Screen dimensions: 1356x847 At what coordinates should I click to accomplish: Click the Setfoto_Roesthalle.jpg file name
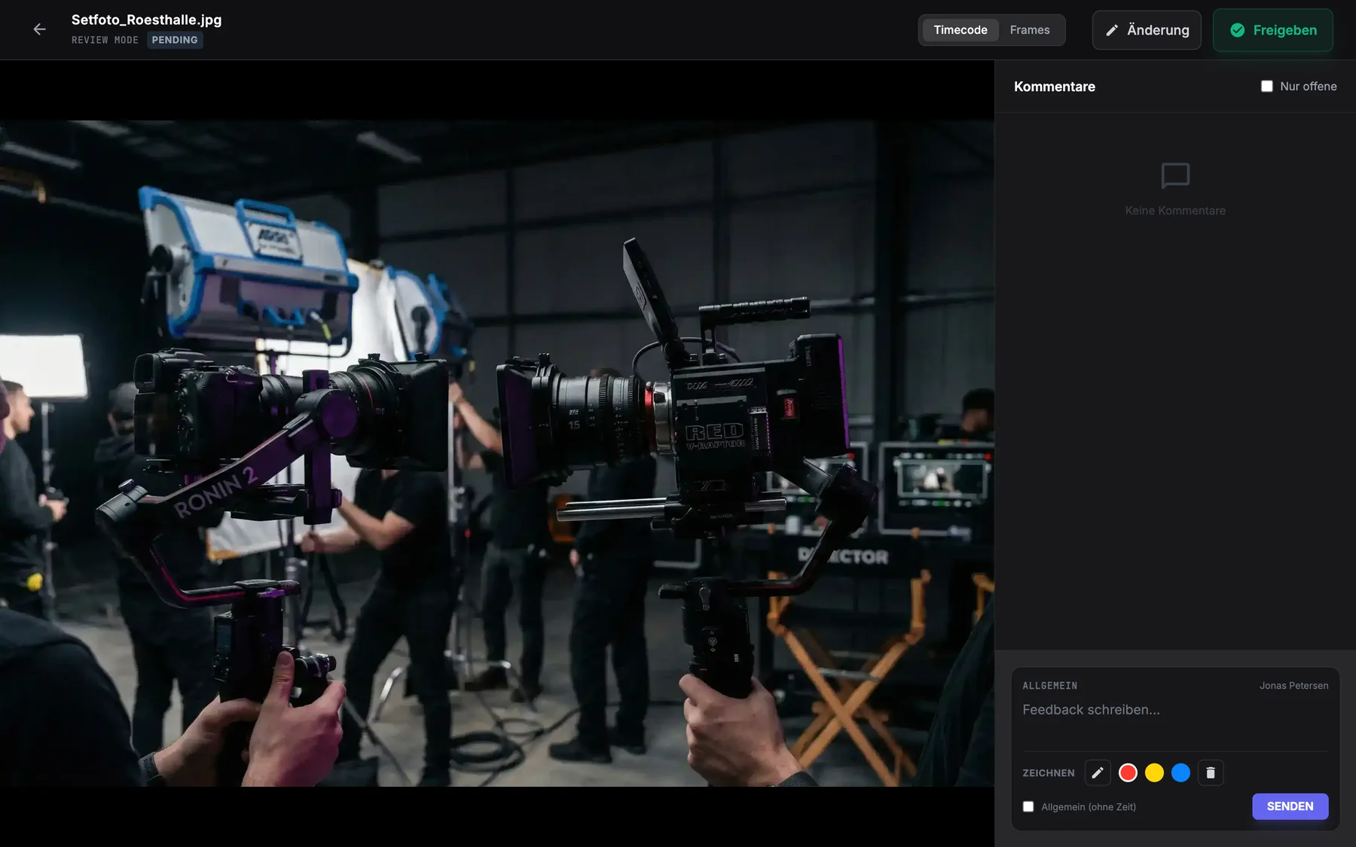point(147,20)
